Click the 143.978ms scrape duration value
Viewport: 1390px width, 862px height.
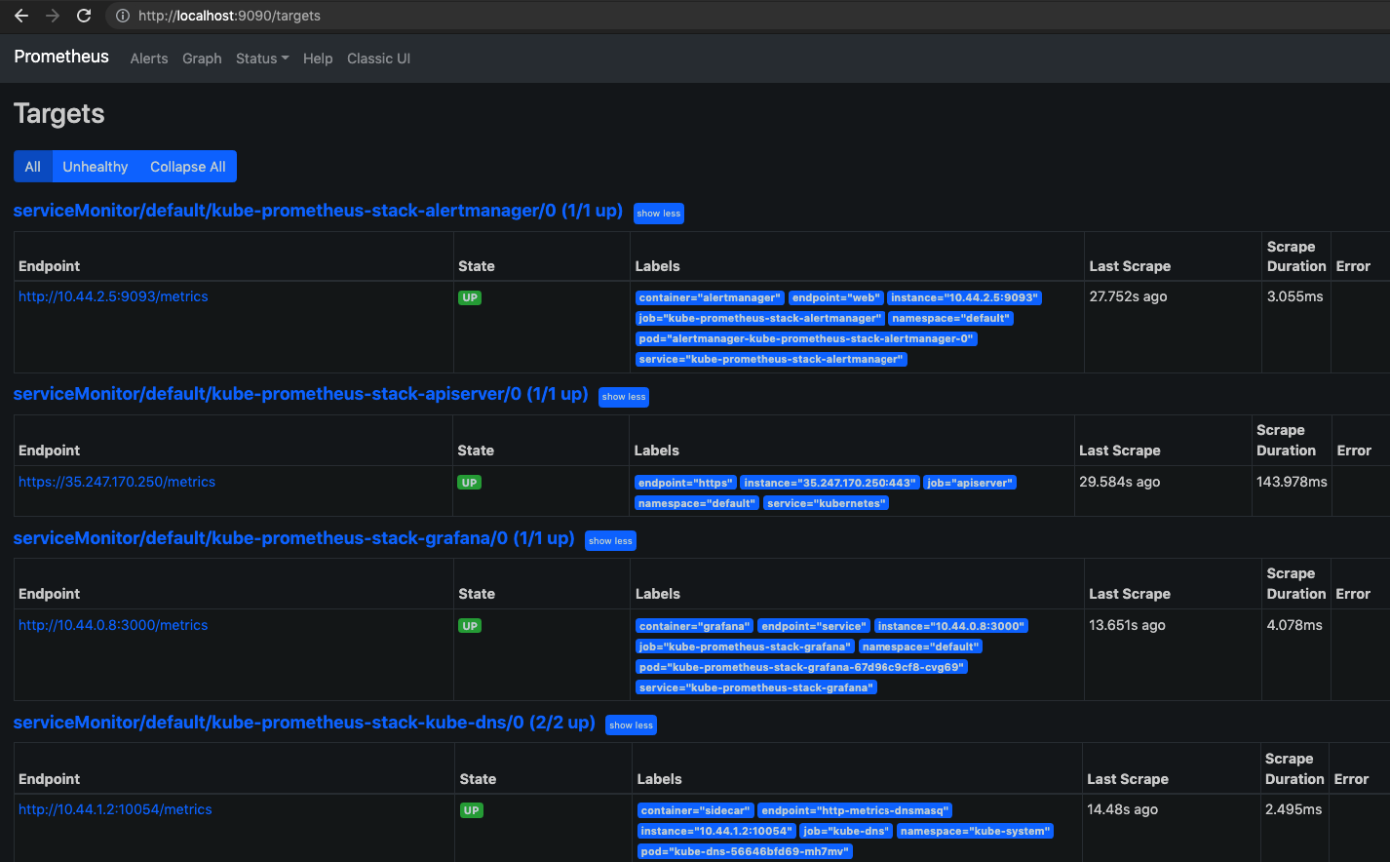pos(1292,482)
